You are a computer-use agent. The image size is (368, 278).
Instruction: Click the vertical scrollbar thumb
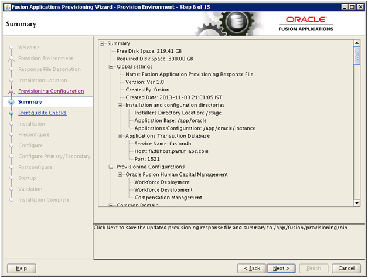click(357, 56)
